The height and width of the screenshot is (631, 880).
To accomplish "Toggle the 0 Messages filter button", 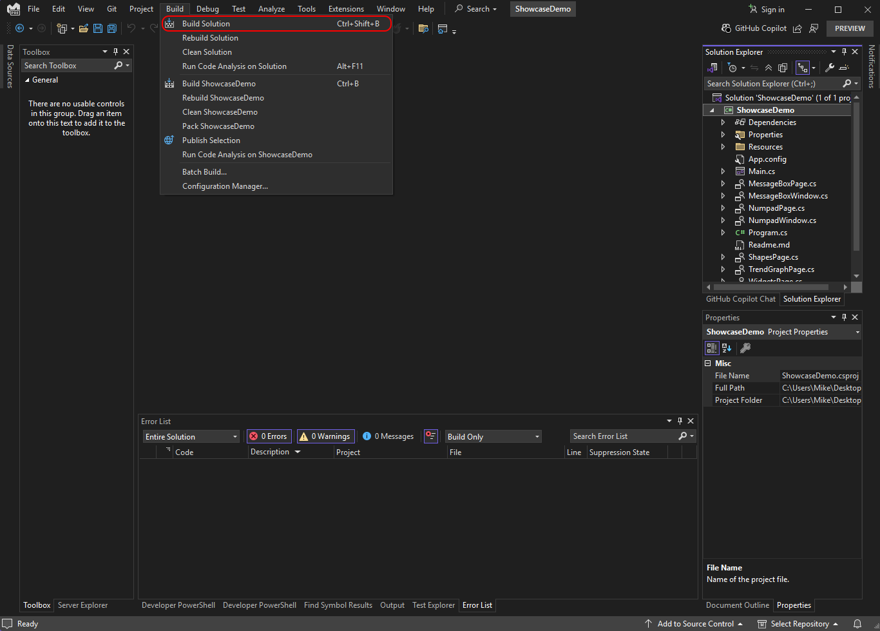I will tap(388, 436).
